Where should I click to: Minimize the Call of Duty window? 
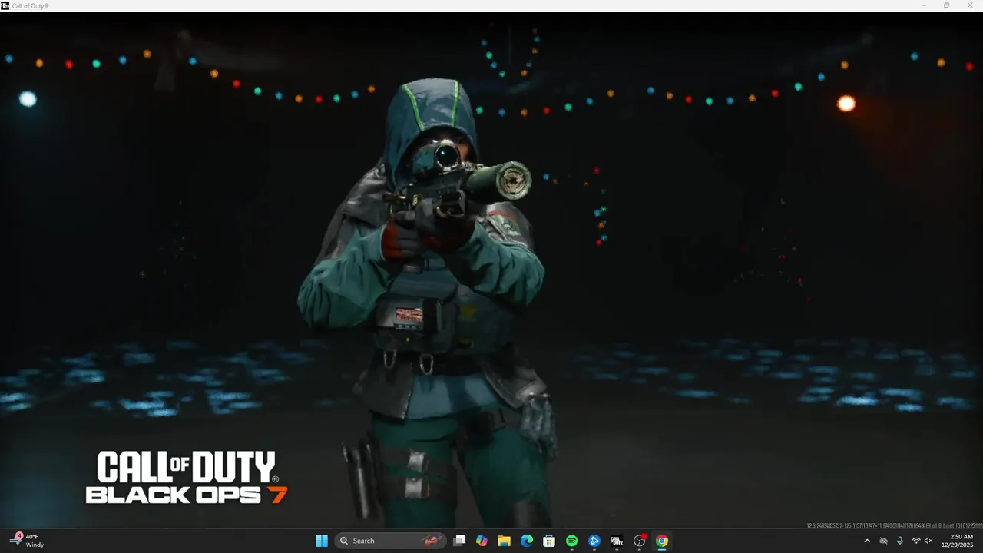(x=924, y=5)
